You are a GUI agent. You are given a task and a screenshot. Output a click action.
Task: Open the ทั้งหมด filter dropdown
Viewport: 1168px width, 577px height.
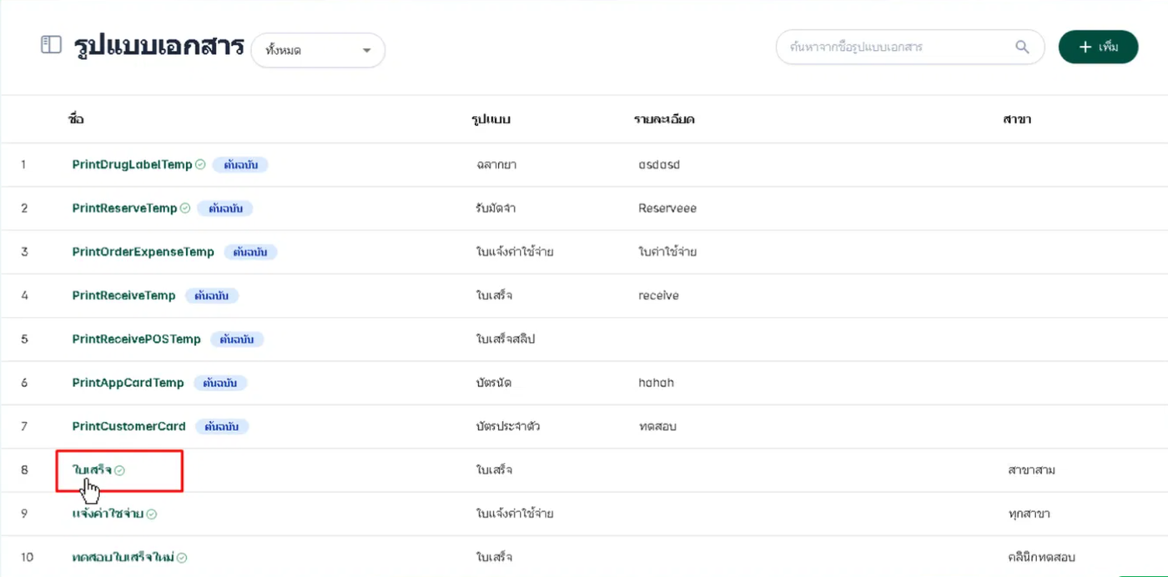point(318,51)
